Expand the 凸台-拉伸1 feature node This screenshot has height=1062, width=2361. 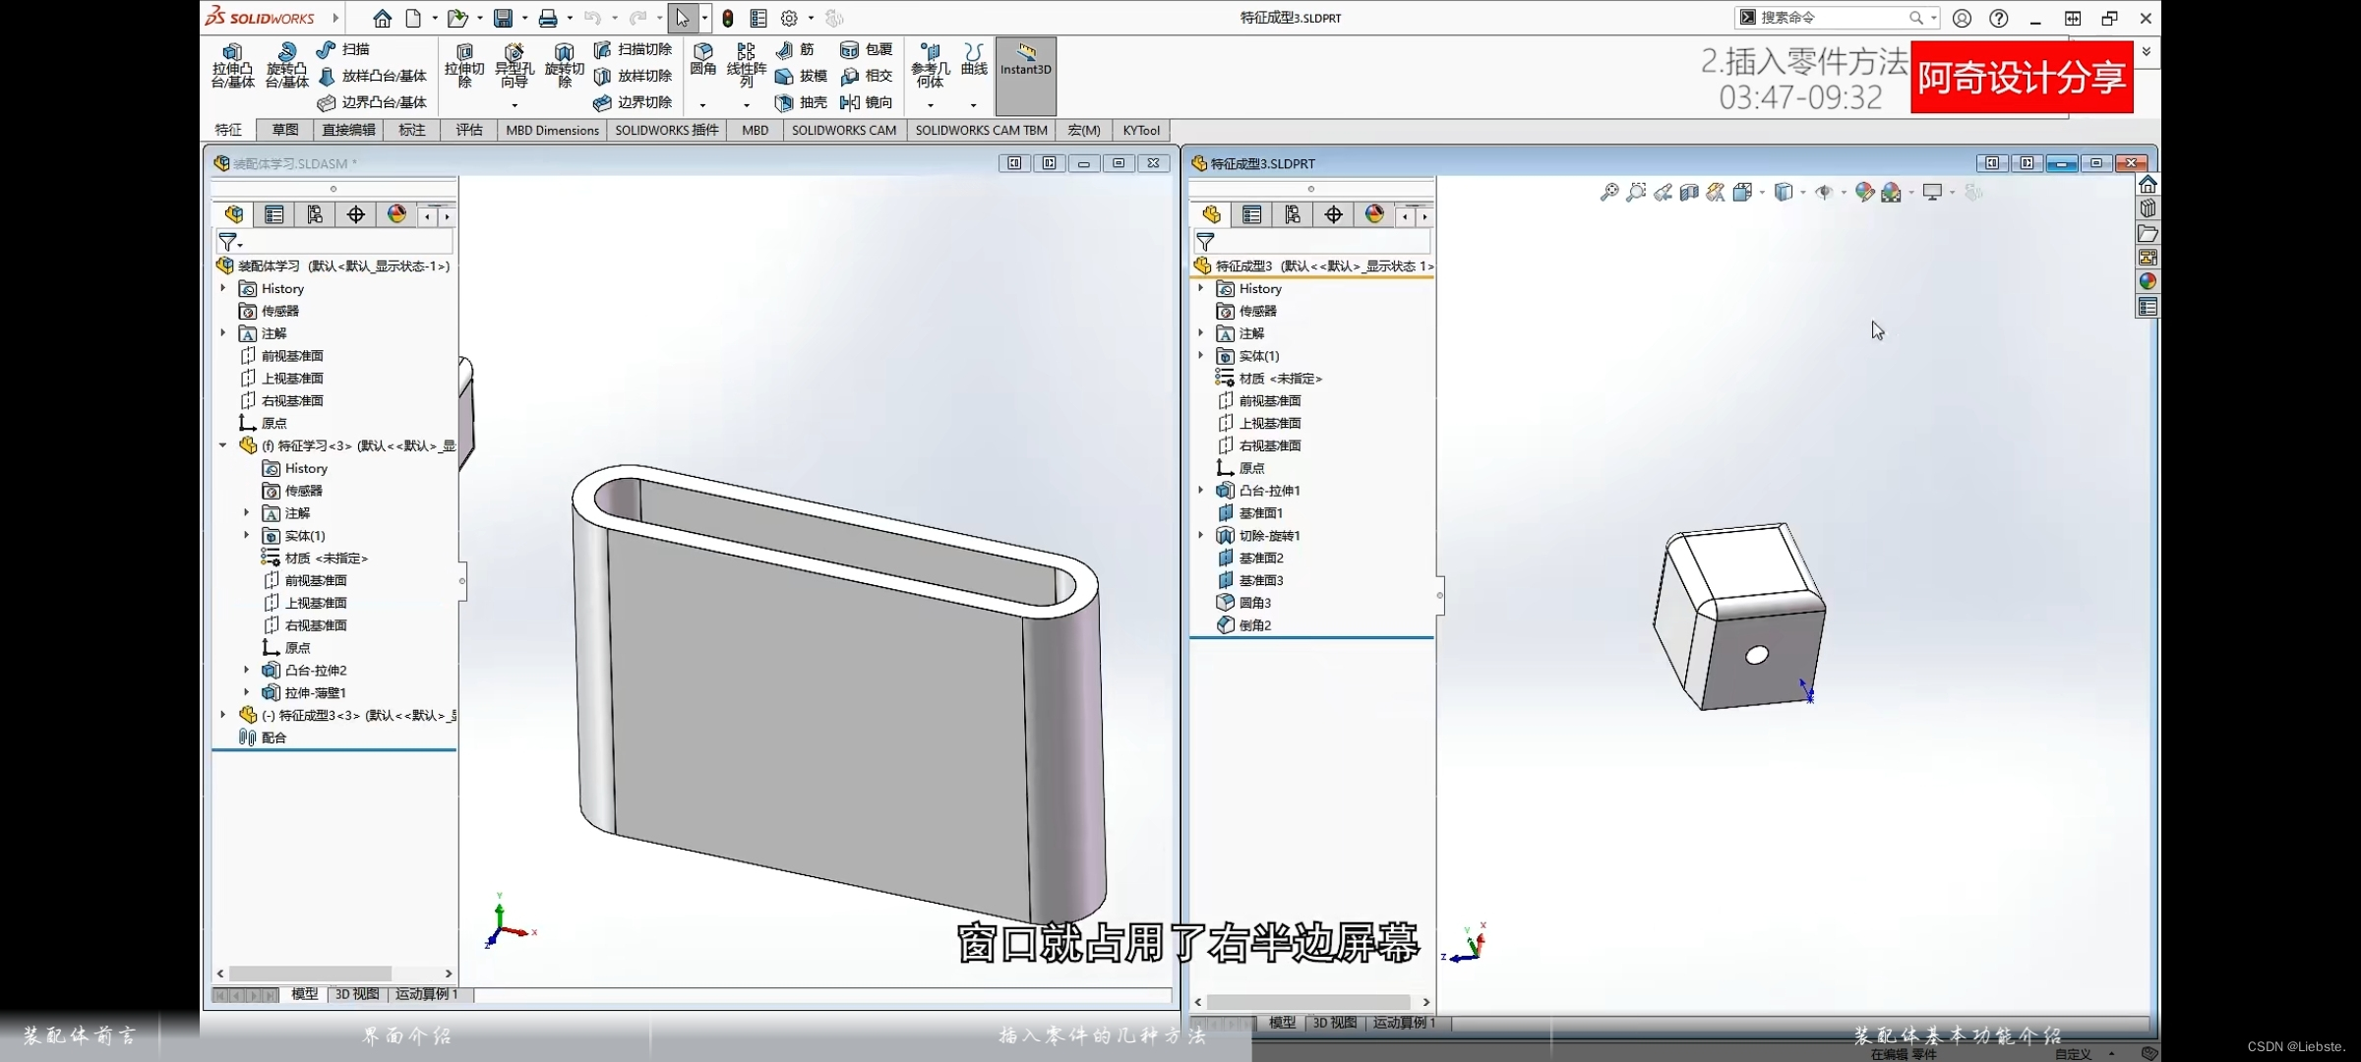[1201, 490]
